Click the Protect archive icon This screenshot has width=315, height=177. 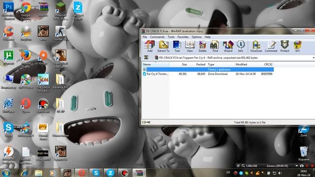click(x=284, y=46)
